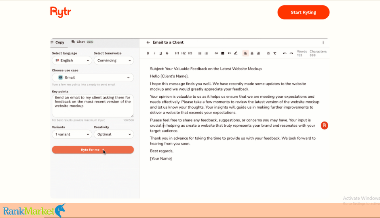The width and height of the screenshot is (380, 218).
Task: Center align the text
Action: [252, 53]
